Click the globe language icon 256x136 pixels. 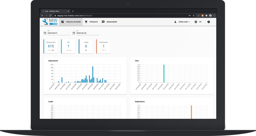click(x=196, y=22)
